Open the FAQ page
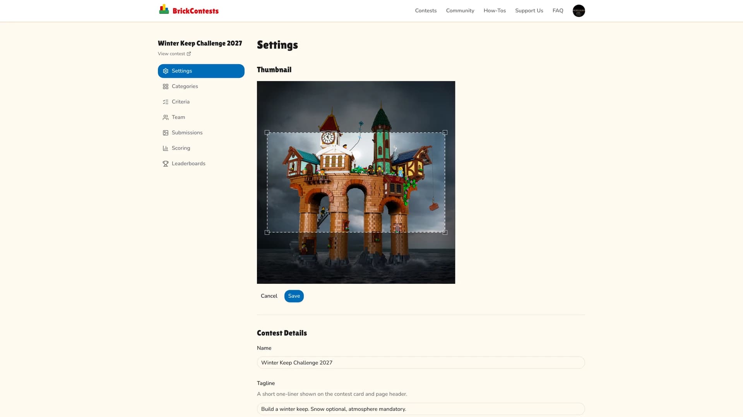This screenshot has height=417, width=743. (x=558, y=11)
